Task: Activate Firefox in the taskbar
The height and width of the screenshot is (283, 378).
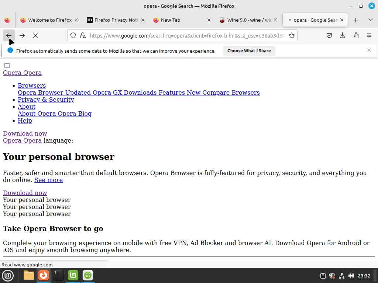Action: (x=44, y=275)
